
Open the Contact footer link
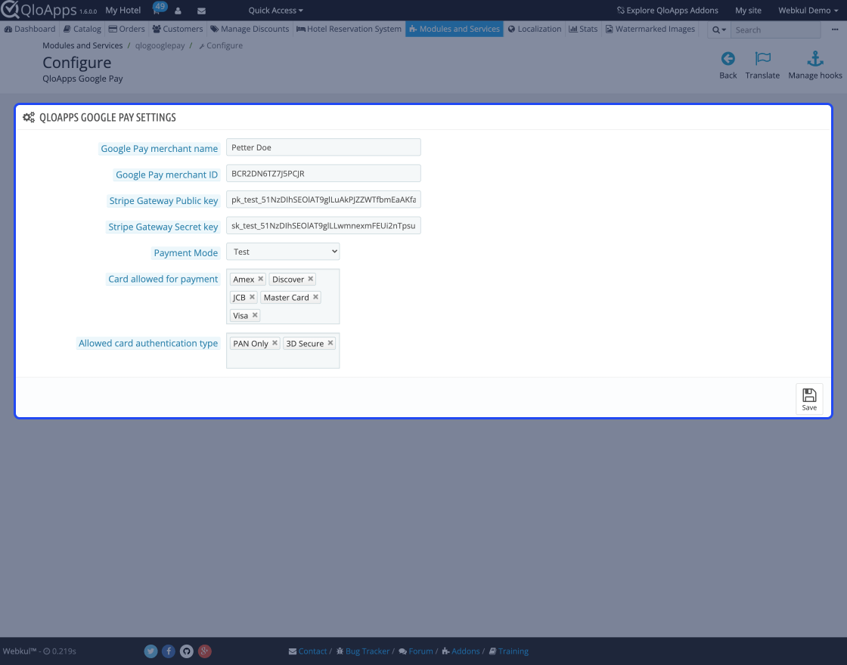pyautogui.click(x=308, y=651)
